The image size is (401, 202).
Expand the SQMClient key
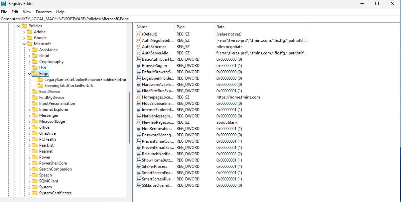[x=29, y=181]
